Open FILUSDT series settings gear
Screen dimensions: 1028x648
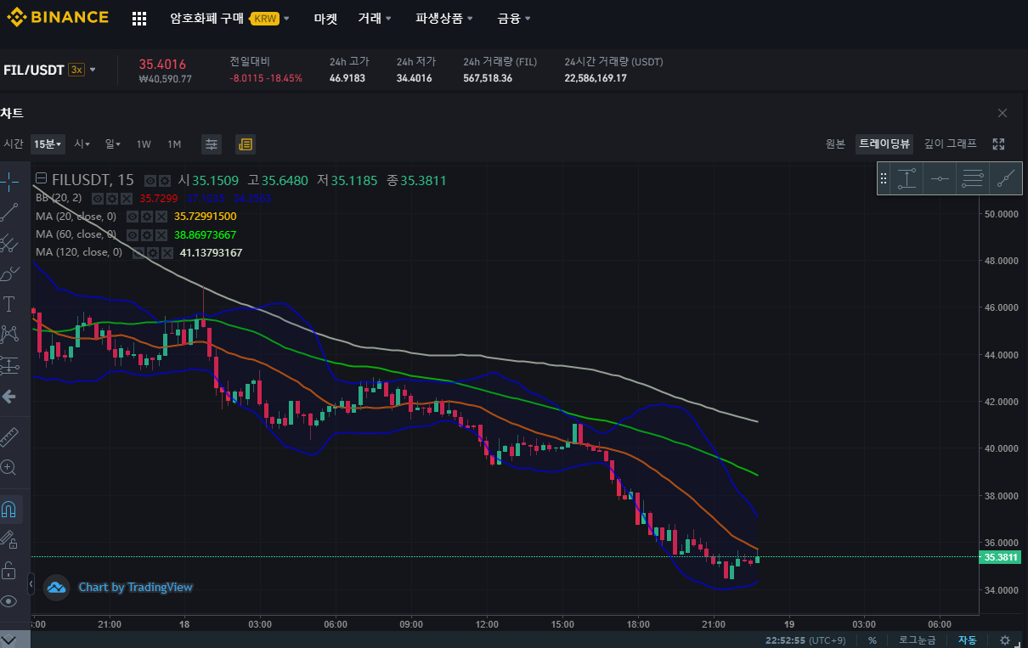point(163,180)
